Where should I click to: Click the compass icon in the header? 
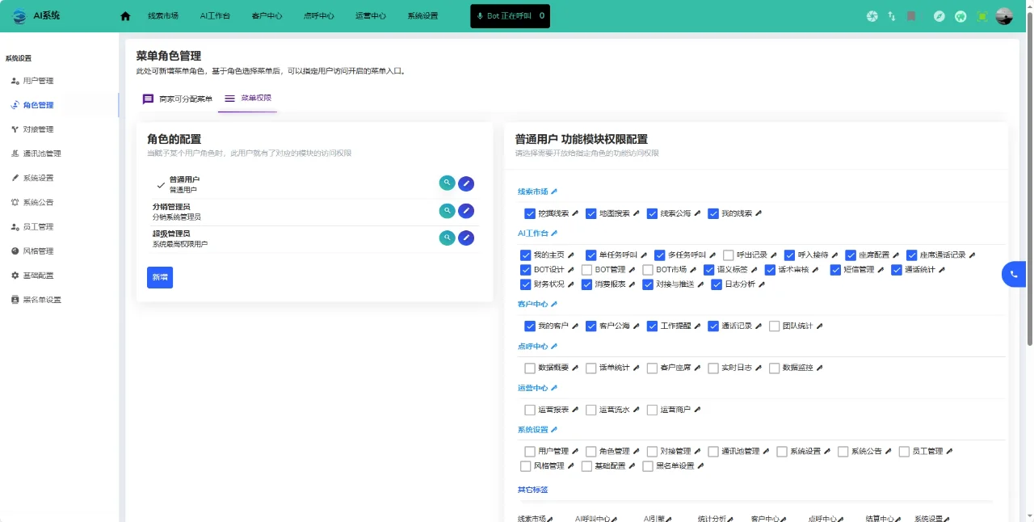(939, 16)
